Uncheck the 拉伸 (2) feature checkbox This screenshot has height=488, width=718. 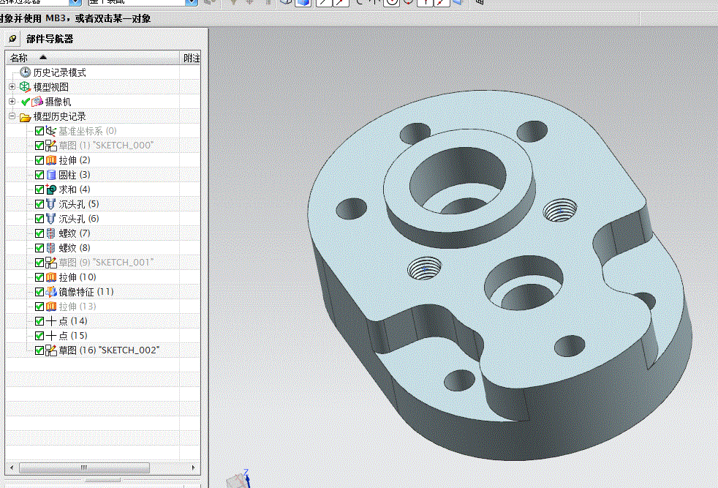(x=39, y=160)
